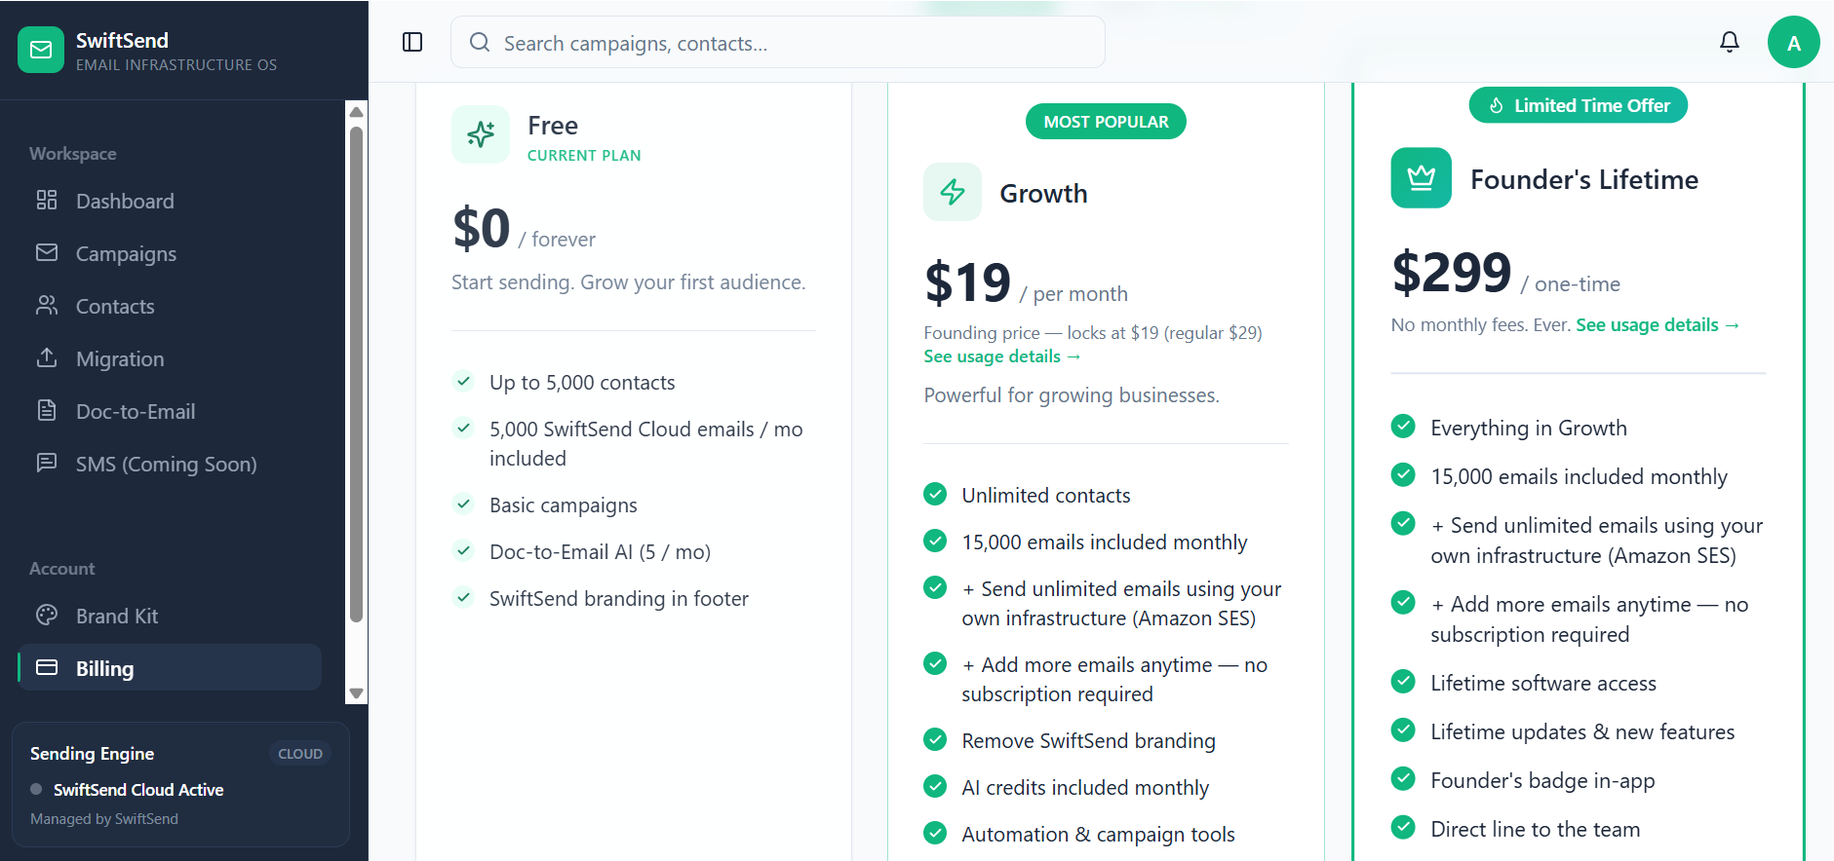Open the user avatar 'A' menu
The height and width of the screenshot is (861, 1834).
point(1794,42)
